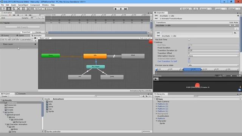Open the Collab dropdown

point(186,9)
